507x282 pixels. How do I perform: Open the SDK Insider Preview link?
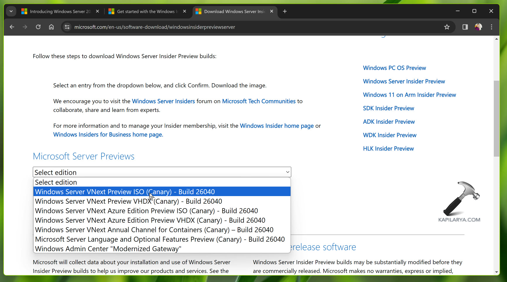388,108
